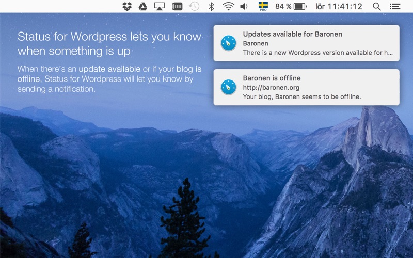Open the clock showing lör 11:41:12
This screenshot has height=258, width=413.
339,6
